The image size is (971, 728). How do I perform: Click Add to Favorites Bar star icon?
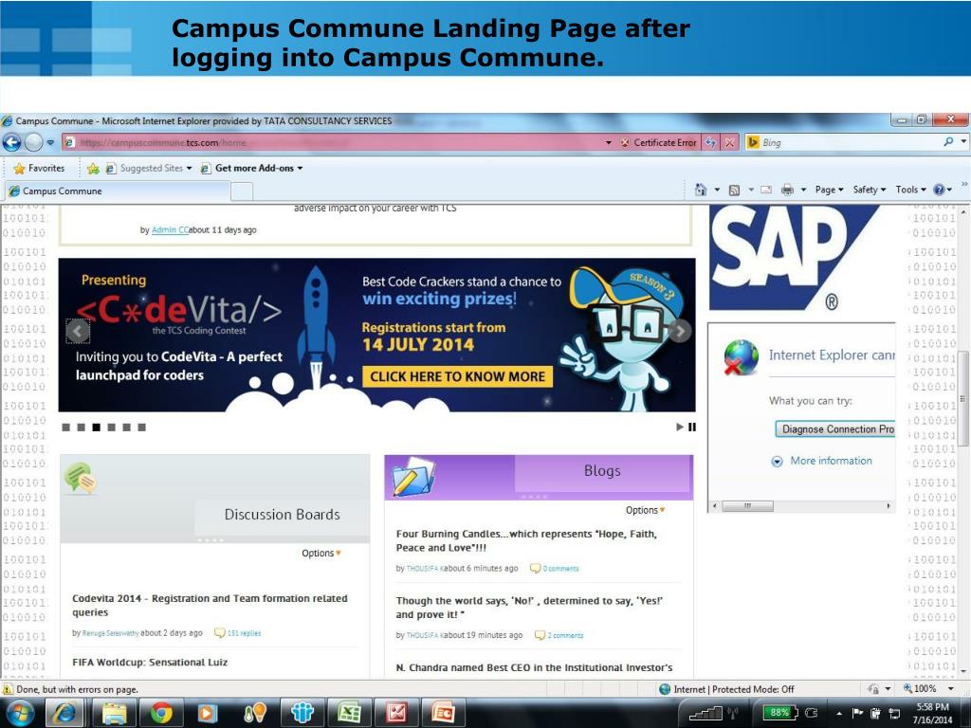click(x=93, y=169)
